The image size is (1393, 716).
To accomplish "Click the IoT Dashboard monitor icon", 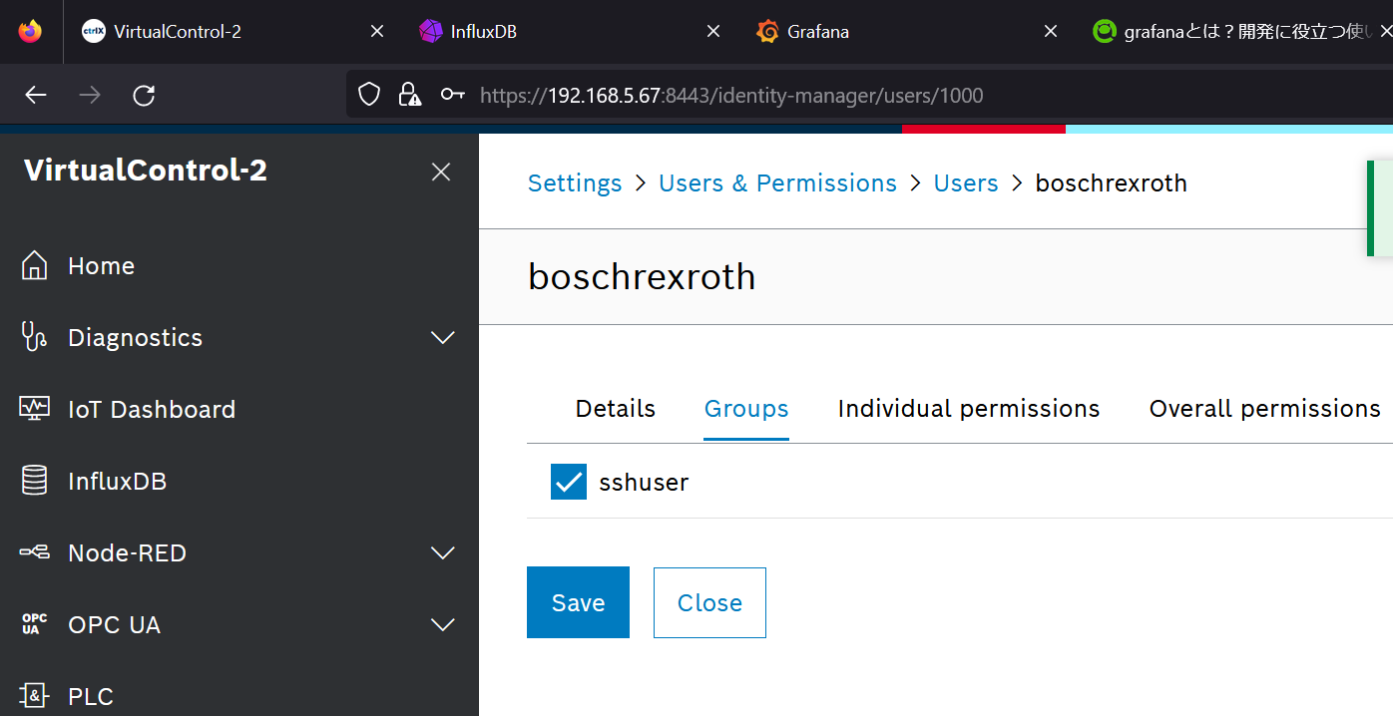I will [34, 409].
